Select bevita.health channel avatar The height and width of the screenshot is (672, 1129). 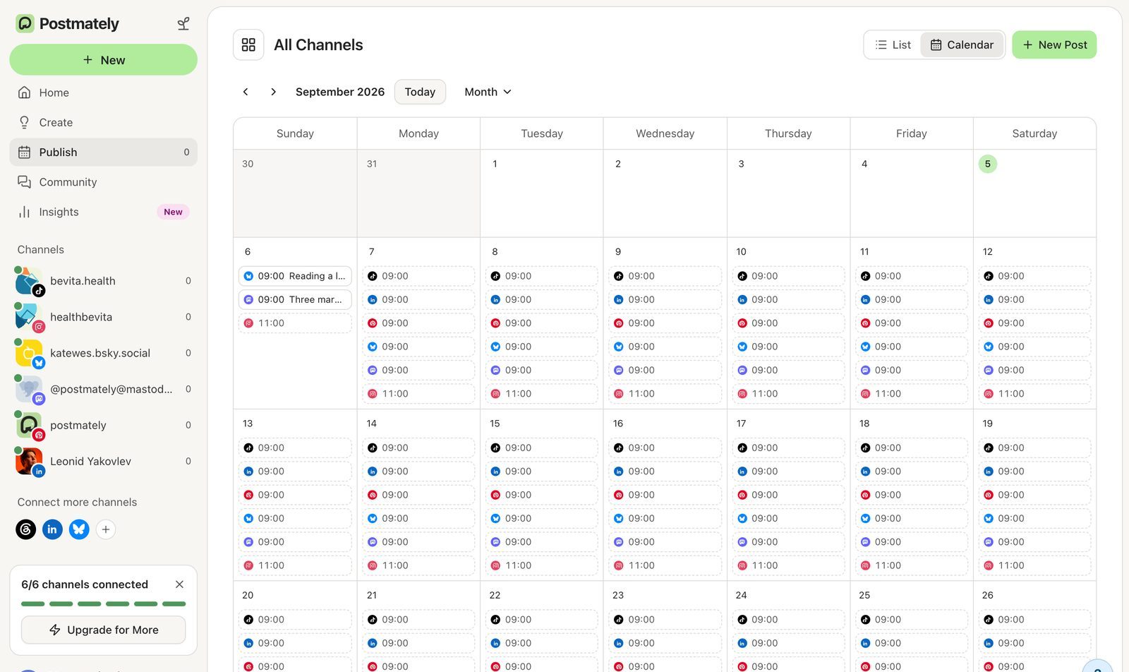click(29, 281)
